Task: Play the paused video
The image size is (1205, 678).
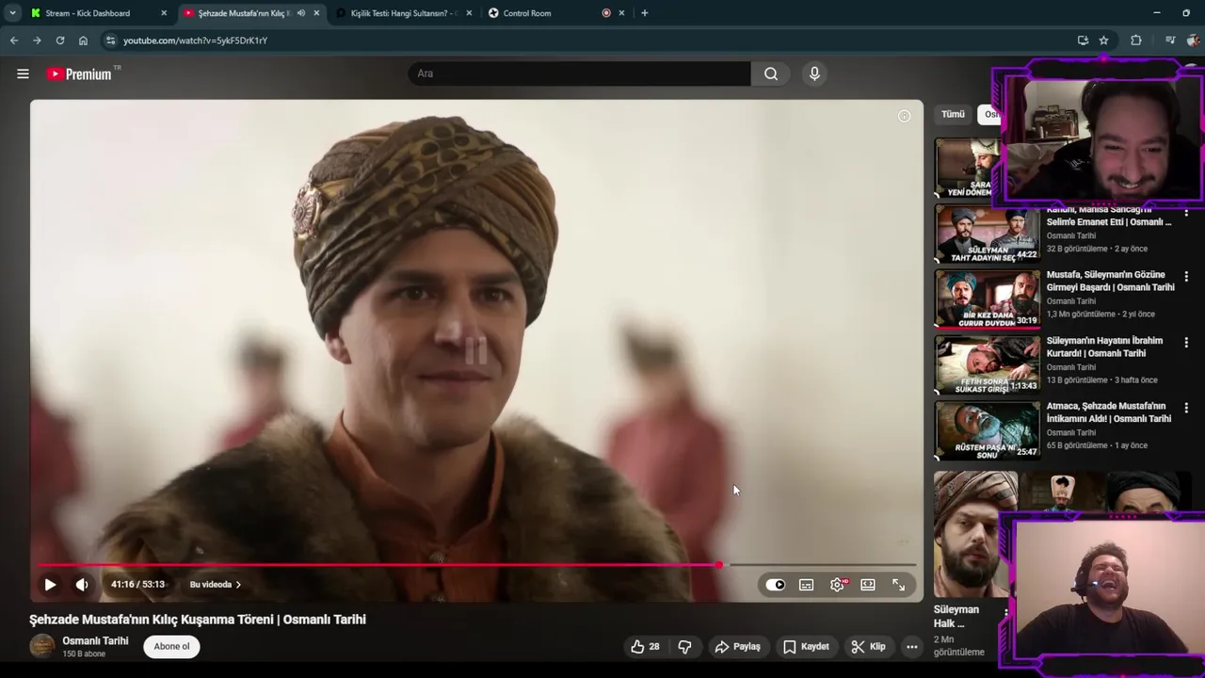Action: click(x=50, y=585)
